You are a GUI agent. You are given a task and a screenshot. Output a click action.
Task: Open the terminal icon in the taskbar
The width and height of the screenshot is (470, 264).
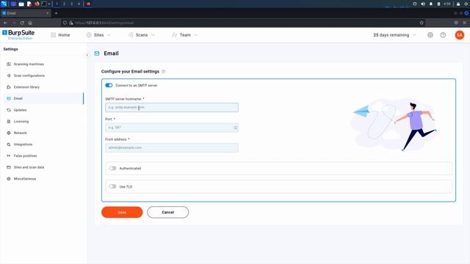pyautogui.click(x=44, y=4)
